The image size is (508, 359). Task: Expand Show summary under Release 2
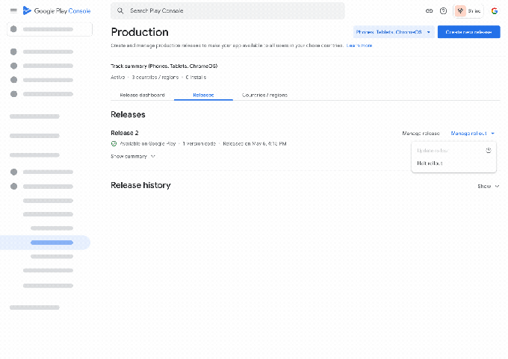click(133, 156)
